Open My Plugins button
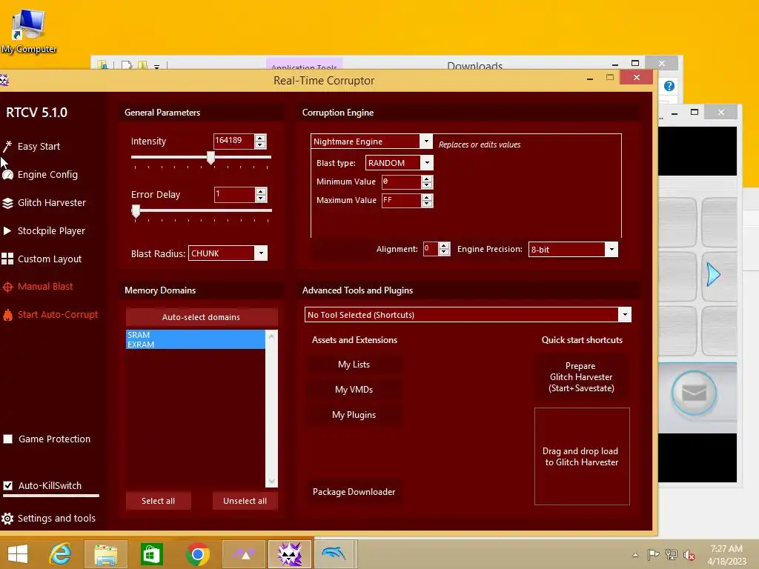The image size is (759, 569). [354, 415]
